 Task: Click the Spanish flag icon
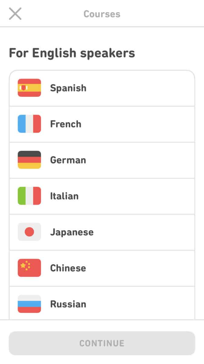29,88
